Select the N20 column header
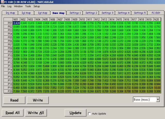Screen dimensions: 165x119 [157, 19]
